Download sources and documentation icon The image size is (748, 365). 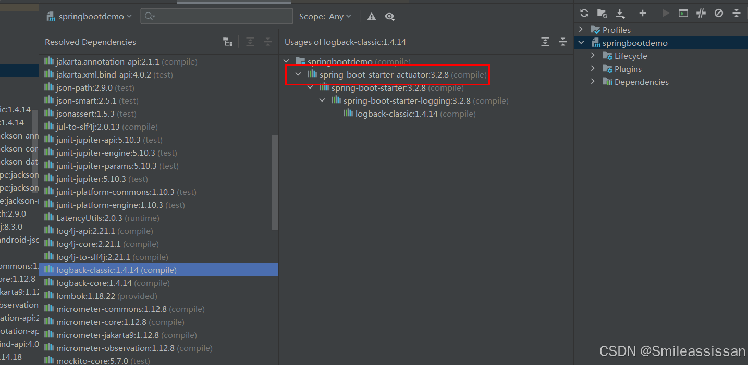(620, 14)
